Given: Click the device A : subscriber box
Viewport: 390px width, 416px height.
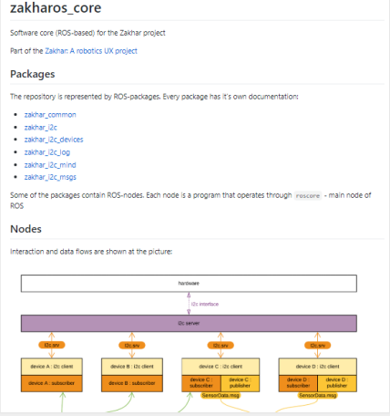Looking at the screenshot, I should [x=52, y=383].
